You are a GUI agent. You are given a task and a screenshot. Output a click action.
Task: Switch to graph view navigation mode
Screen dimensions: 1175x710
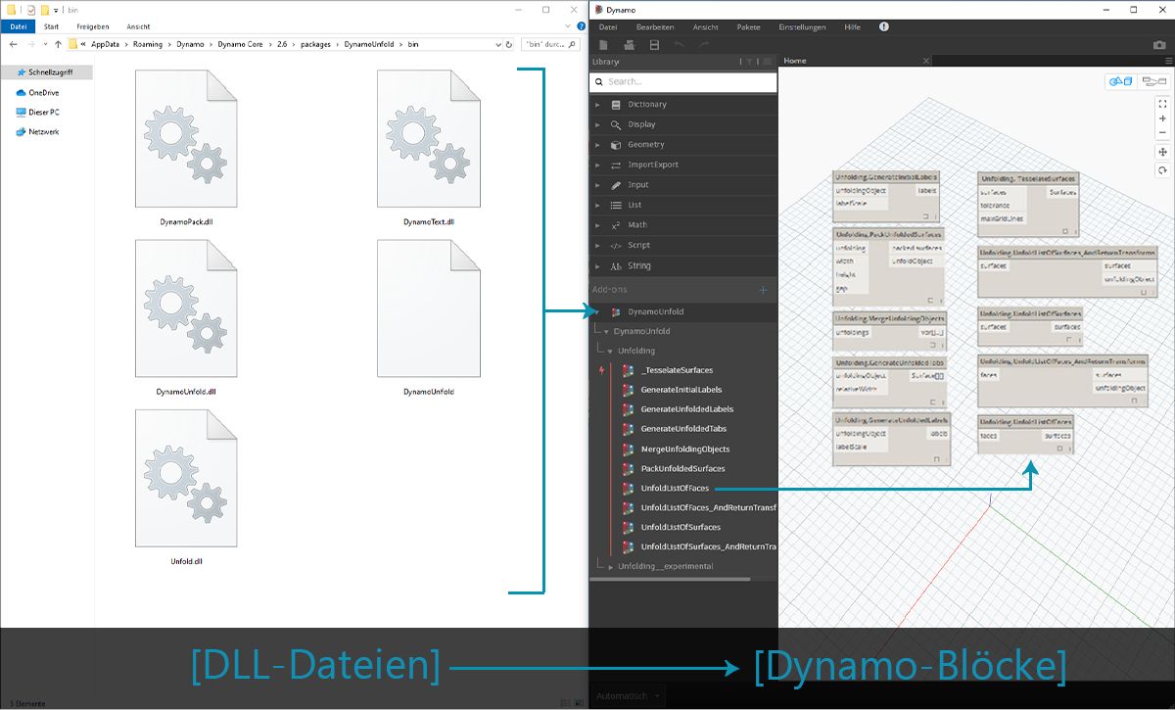[x=1153, y=81]
